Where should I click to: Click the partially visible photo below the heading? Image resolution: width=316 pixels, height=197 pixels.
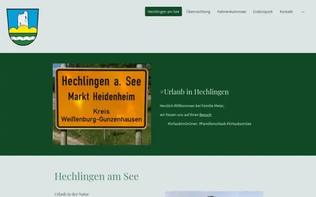tap(214, 194)
